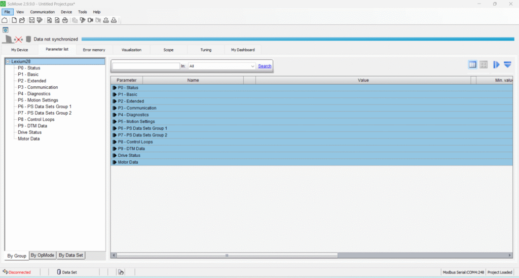Click the printer icon in the toolbar
The height and width of the screenshot is (278, 519).
(65, 20)
